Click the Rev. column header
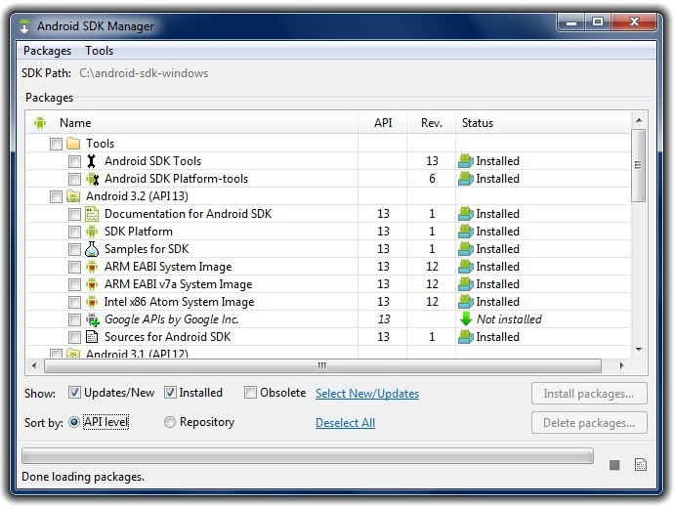 coord(432,123)
